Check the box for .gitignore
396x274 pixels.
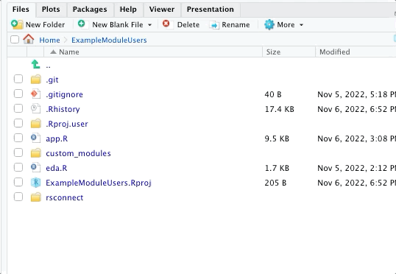[18, 94]
